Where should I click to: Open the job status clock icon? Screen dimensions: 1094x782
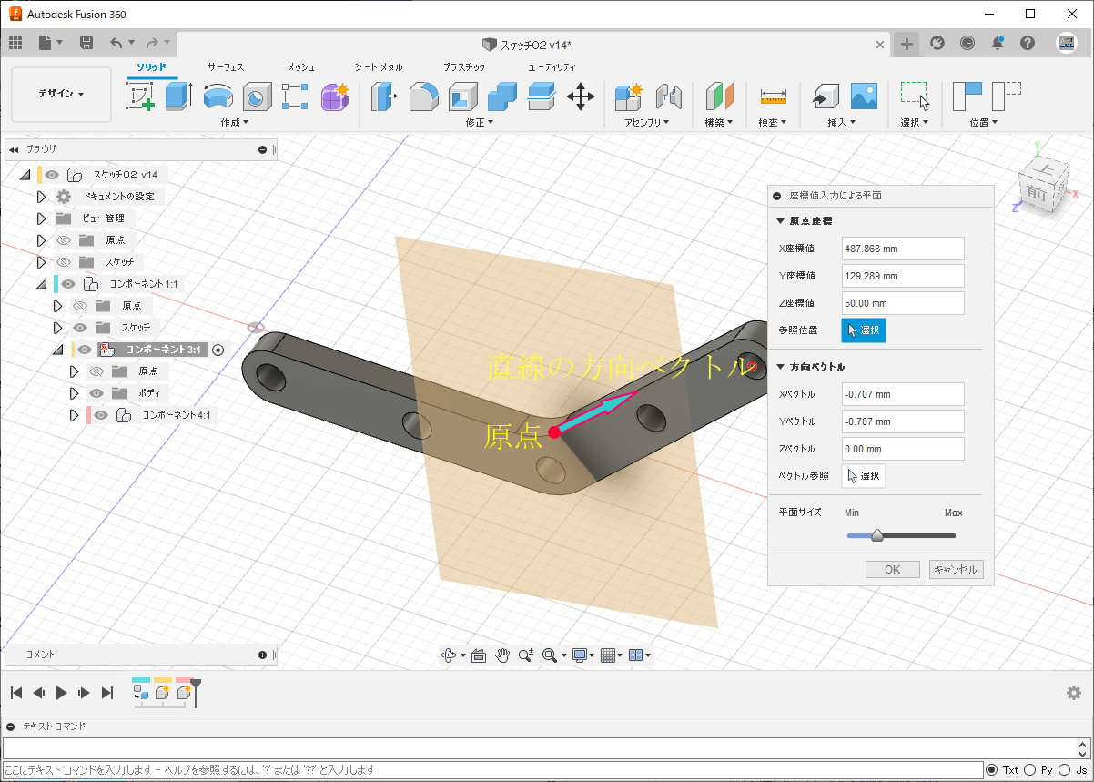tap(967, 43)
